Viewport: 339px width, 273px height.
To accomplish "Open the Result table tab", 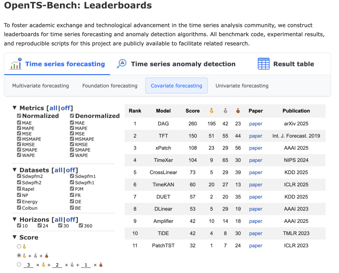I will click(286, 64).
